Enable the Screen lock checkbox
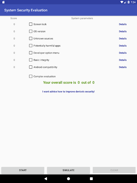137x183 pixels. 31,24
